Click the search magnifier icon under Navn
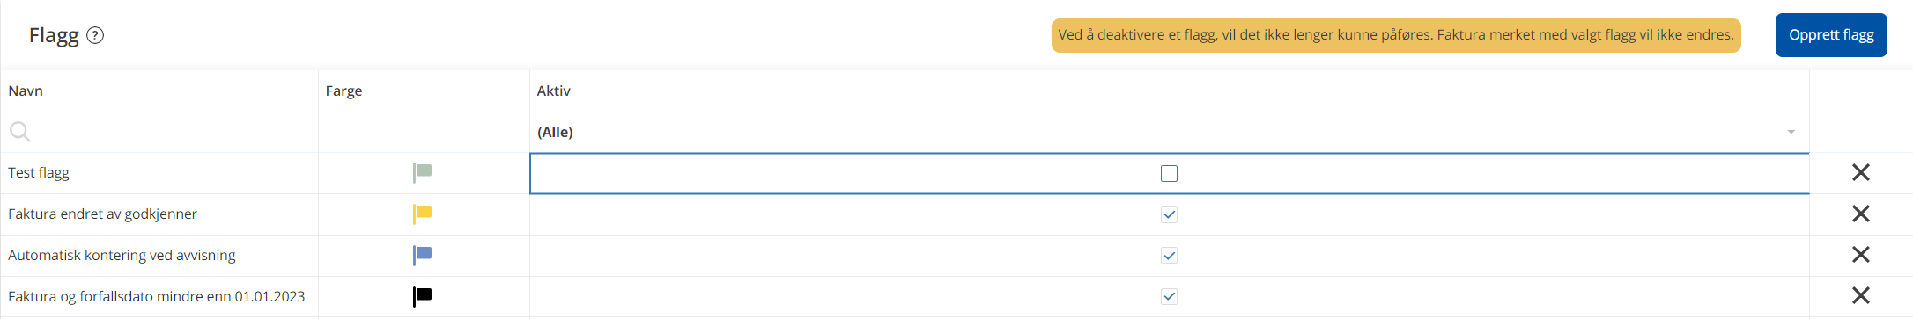The image size is (1913, 319). point(19,132)
